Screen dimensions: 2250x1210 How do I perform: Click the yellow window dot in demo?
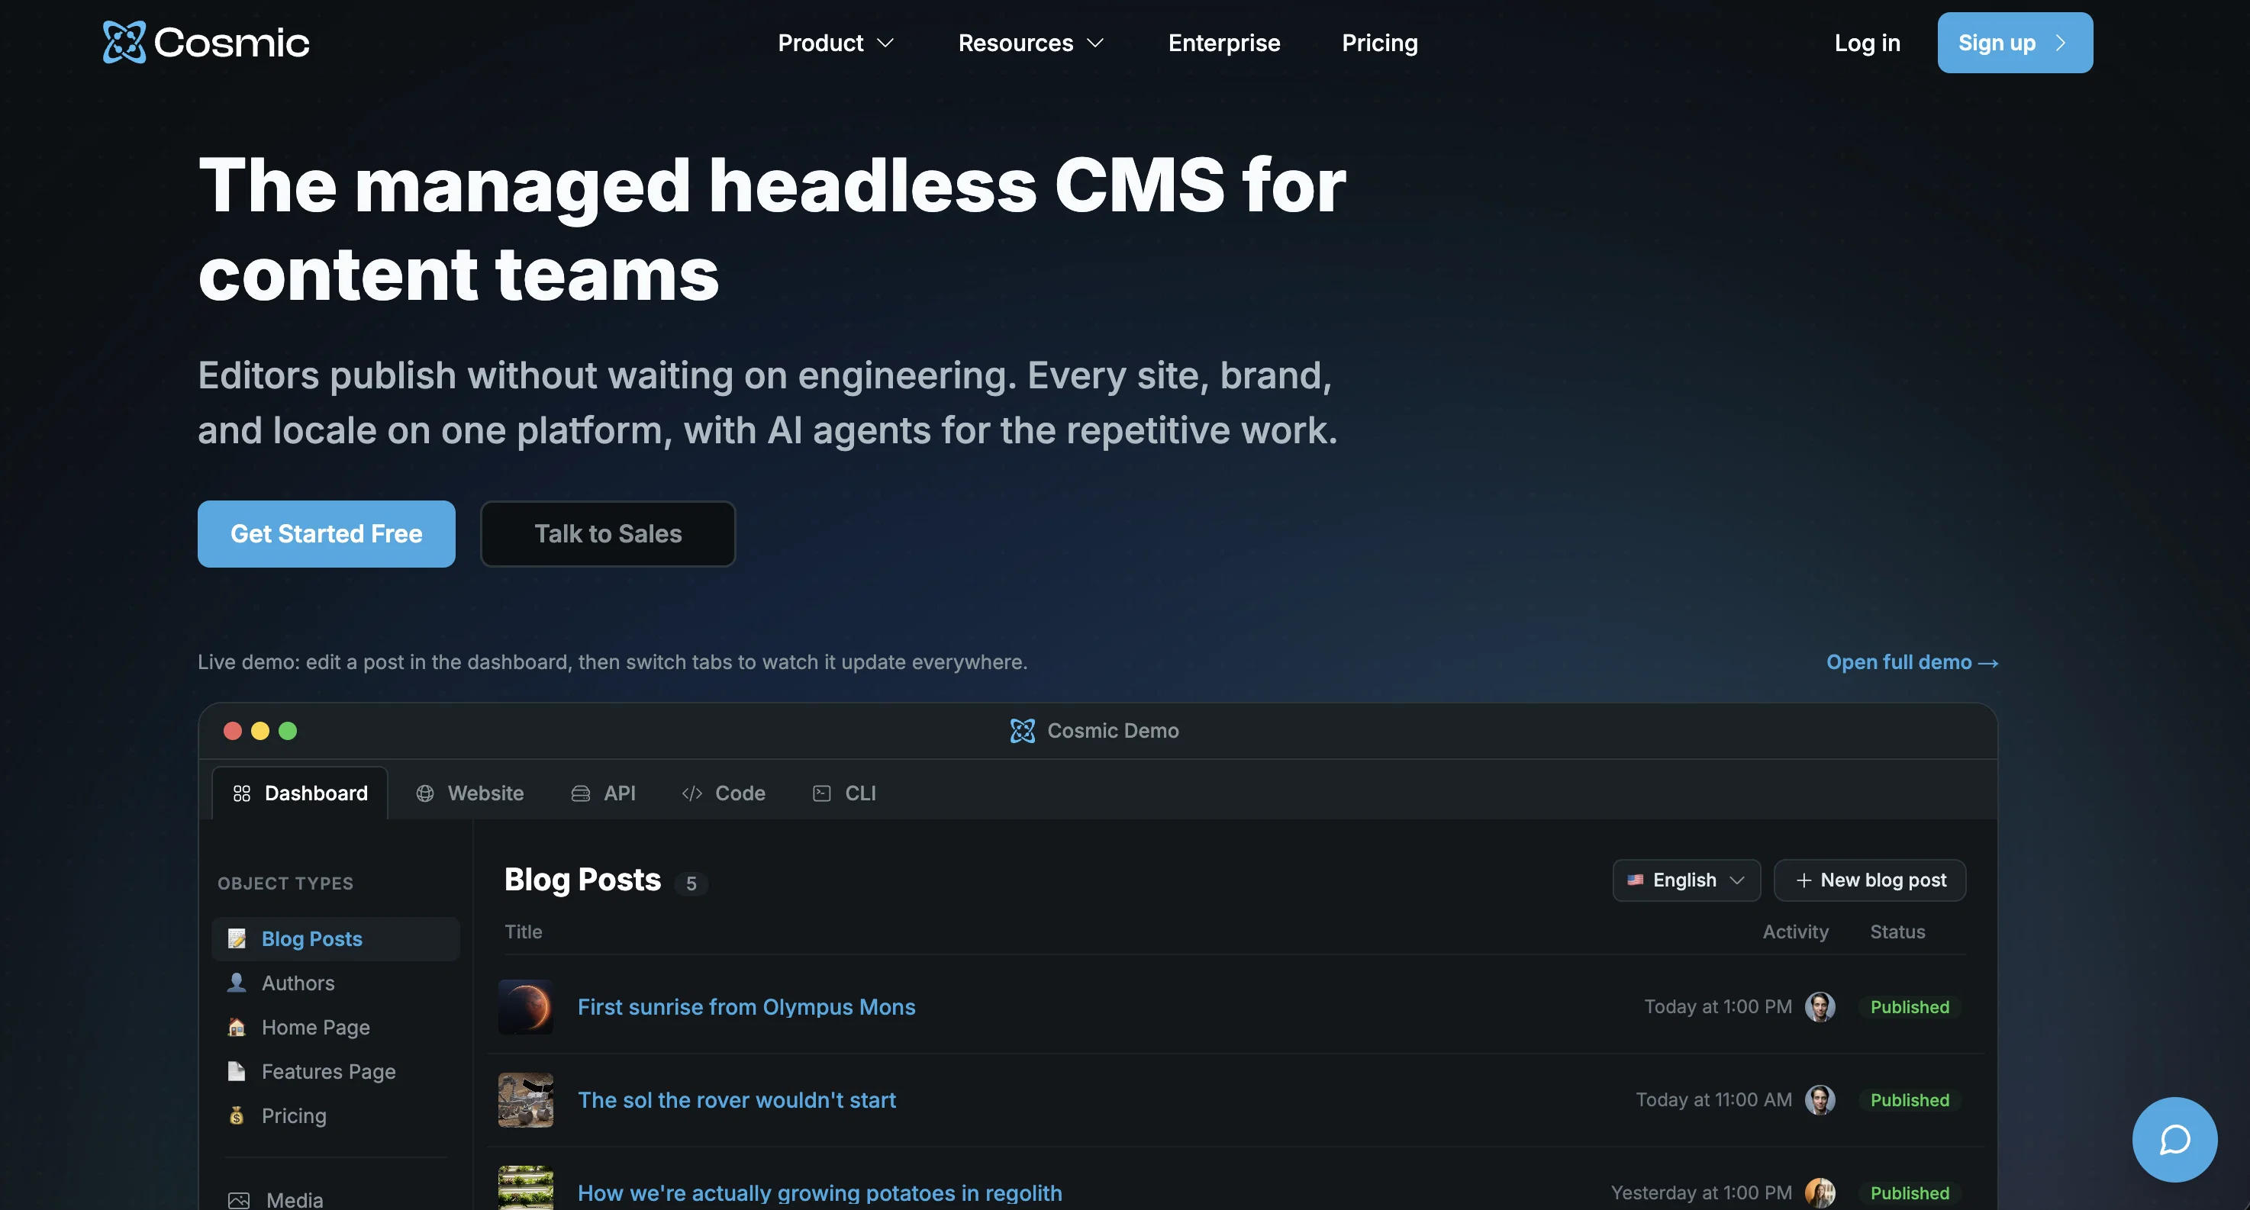(260, 731)
